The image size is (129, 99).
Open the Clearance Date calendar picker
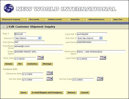point(49,73)
